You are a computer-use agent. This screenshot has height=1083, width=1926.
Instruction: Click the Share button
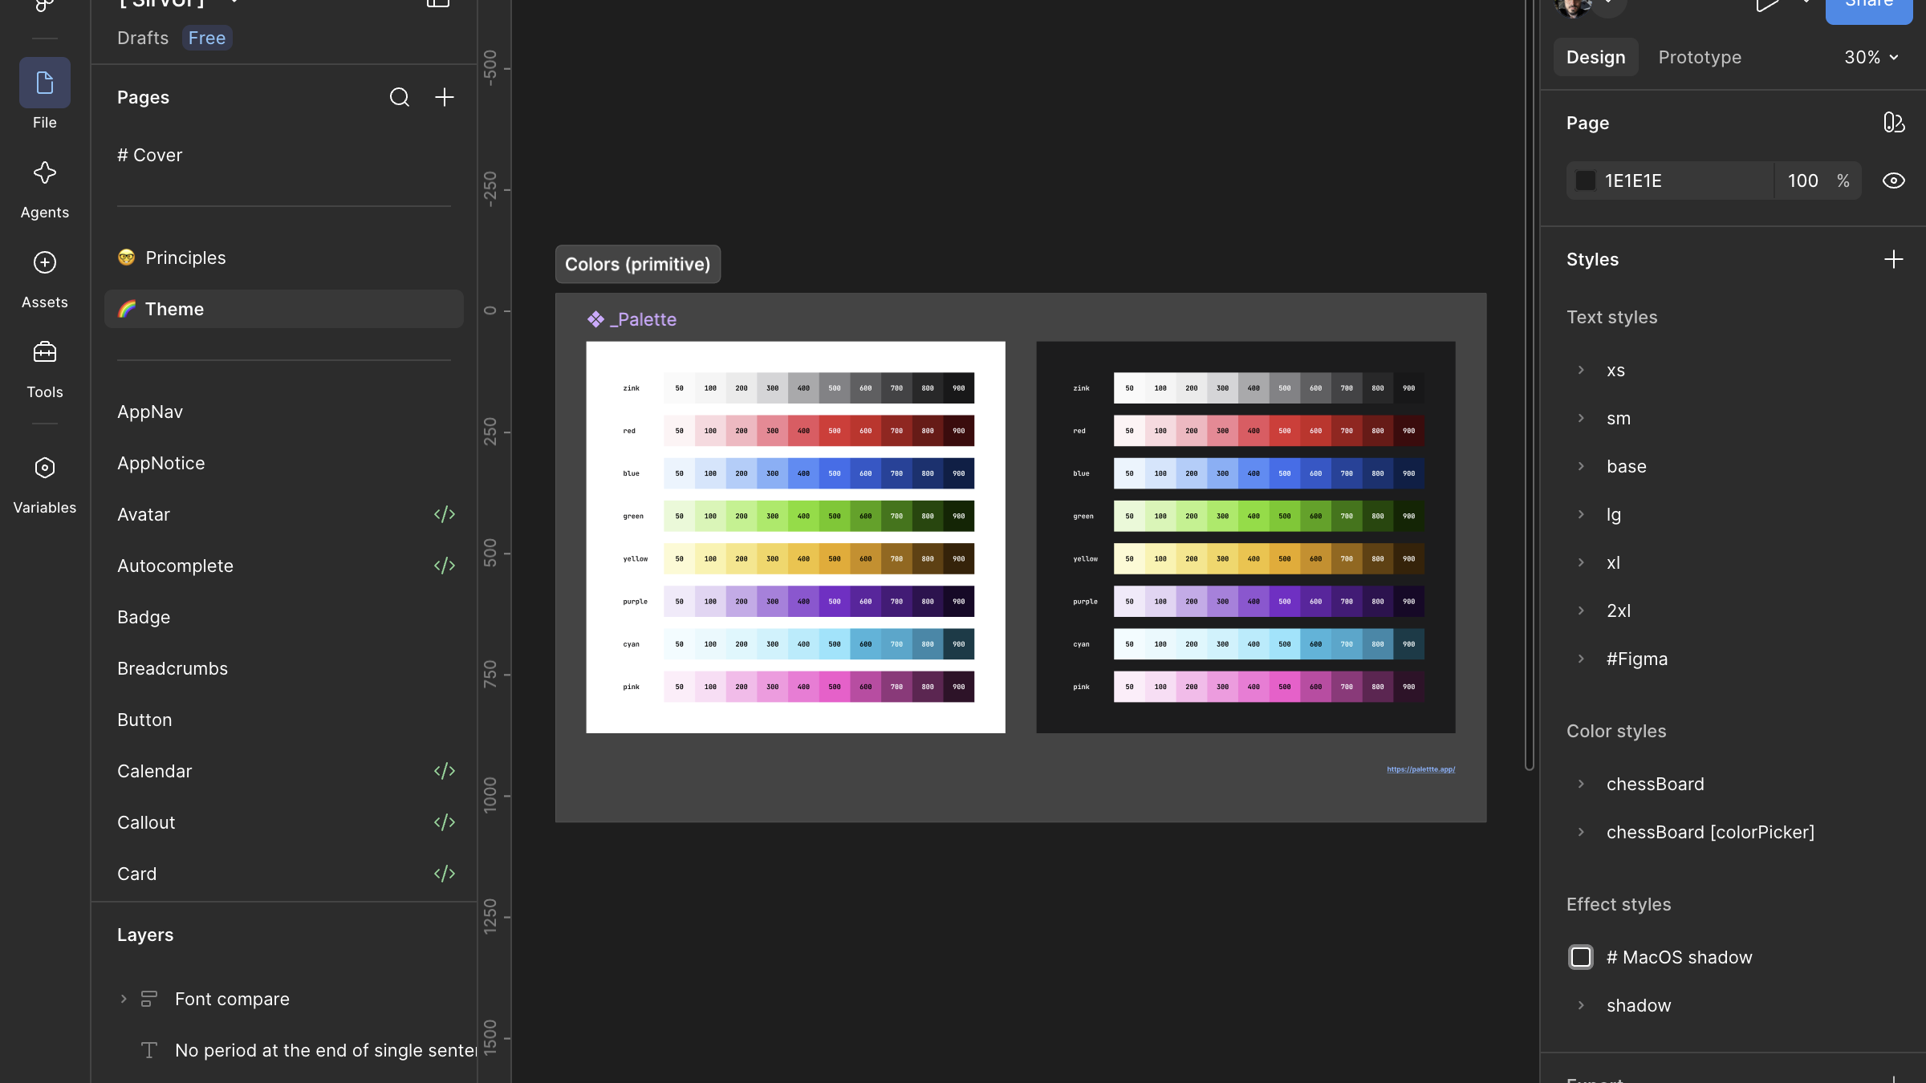click(1869, 8)
